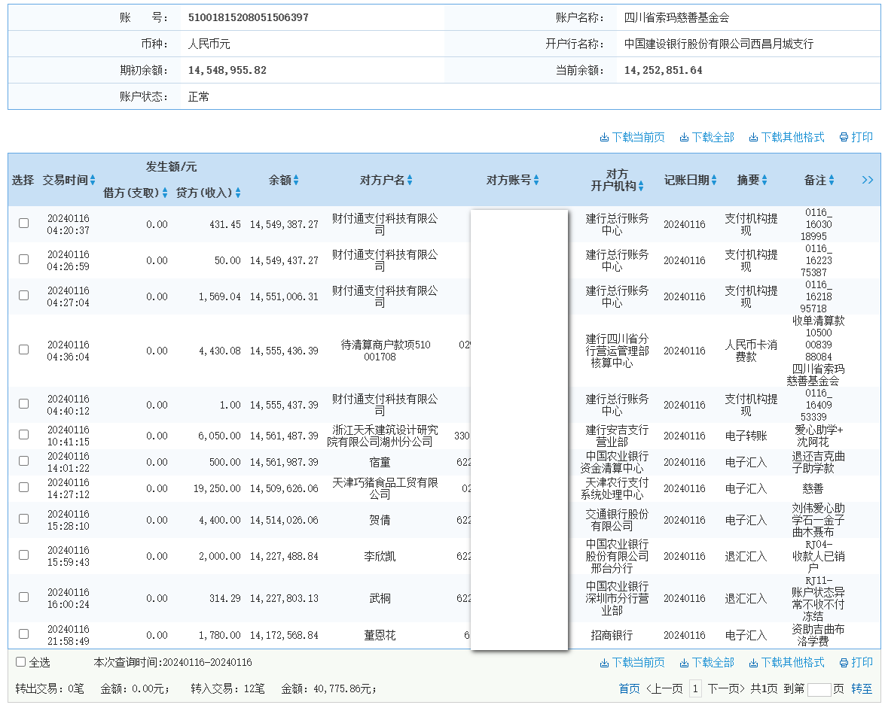Click bottom 下载全部 link
This screenshot has width=885, height=705.
[706, 662]
